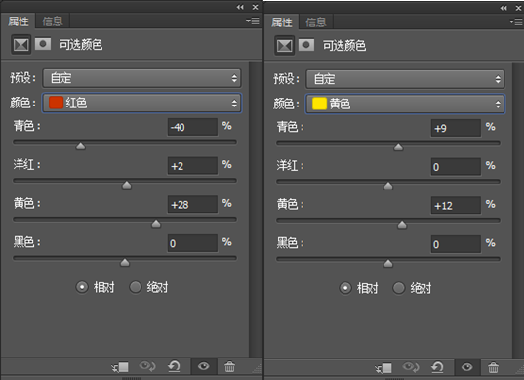Open 预设 dropdown in right panel

pos(405,79)
